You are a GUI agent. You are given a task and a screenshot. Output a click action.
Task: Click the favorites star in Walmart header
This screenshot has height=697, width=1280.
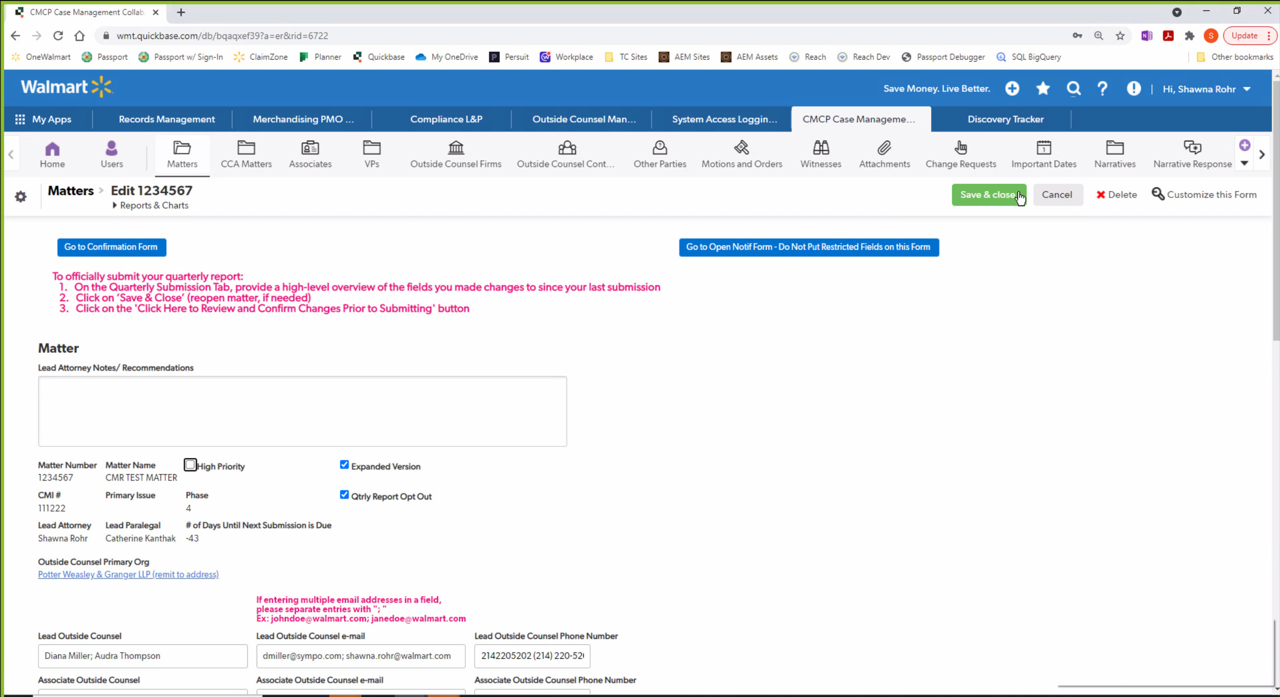pyautogui.click(x=1043, y=89)
